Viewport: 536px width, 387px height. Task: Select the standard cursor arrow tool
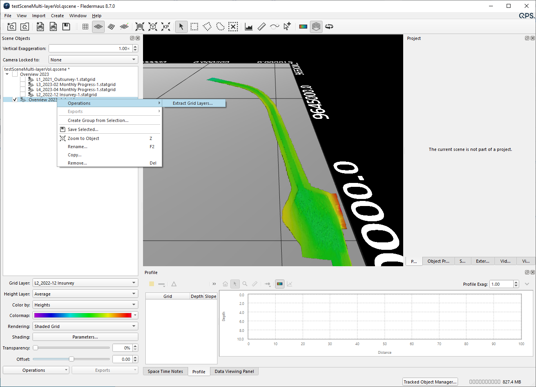click(x=181, y=27)
